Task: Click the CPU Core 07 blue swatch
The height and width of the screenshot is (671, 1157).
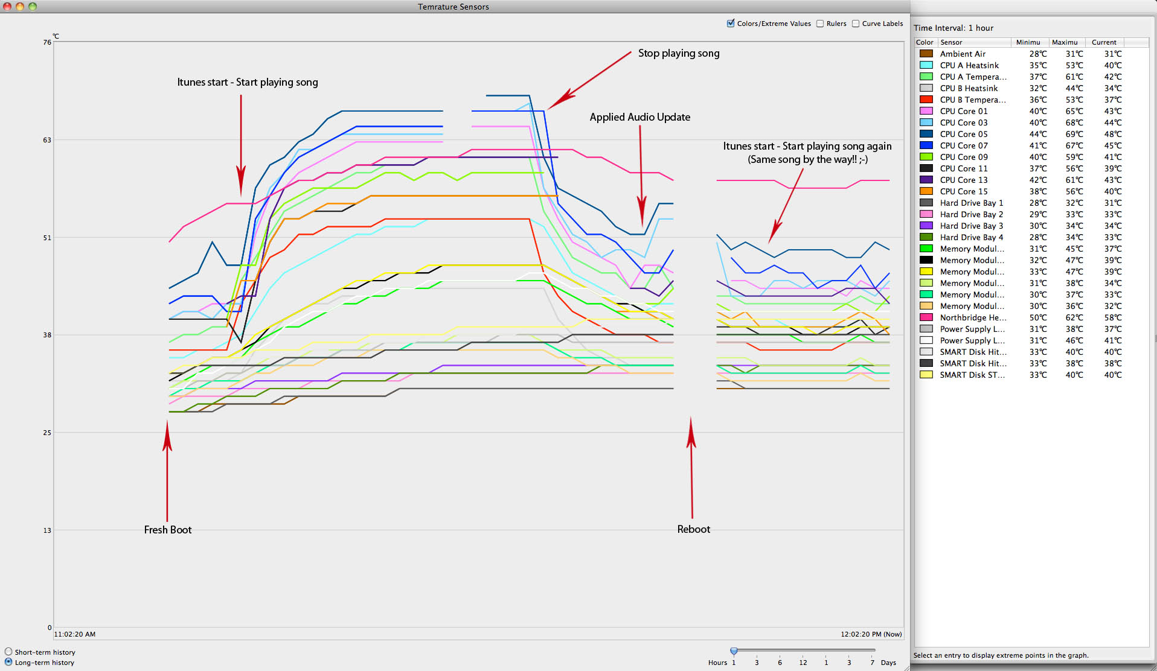Action: pos(926,145)
